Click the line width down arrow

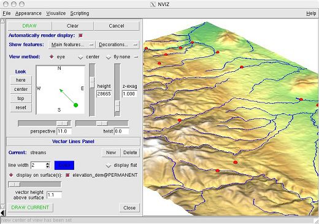pyautogui.click(x=48, y=167)
